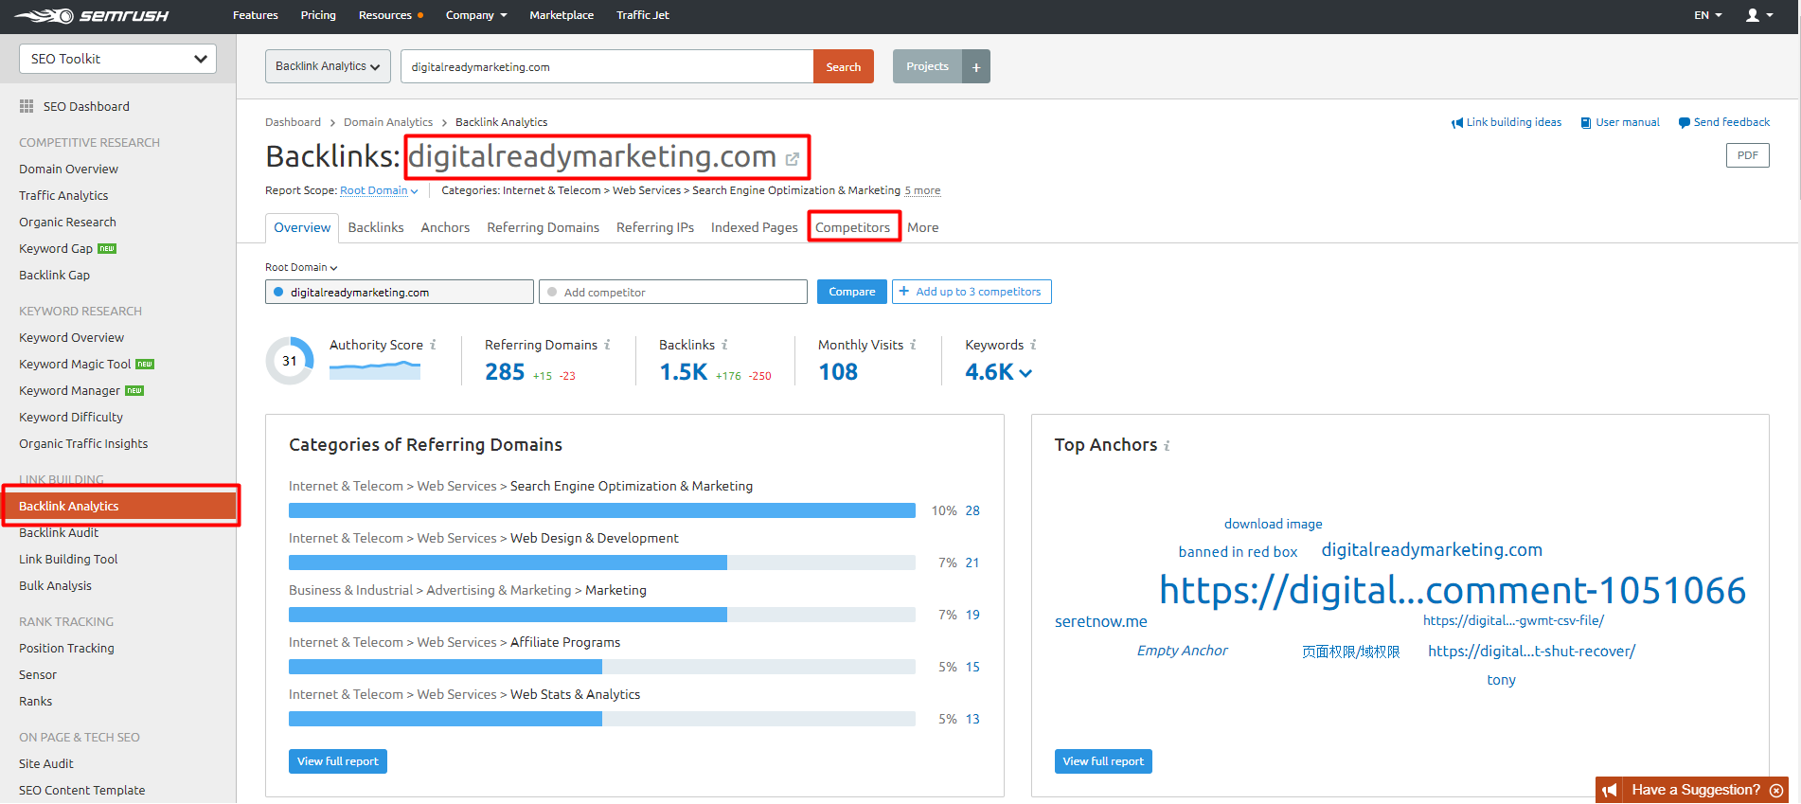The width and height of the screenshot is (1801, 804).
Task: Open the Backlink Analytics search type dropdown
Action: coord(328,67)
